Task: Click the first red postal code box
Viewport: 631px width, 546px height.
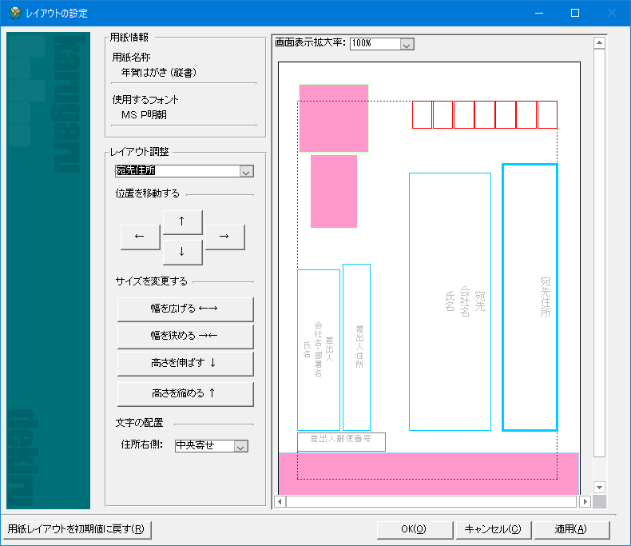Action: point(422,115)
